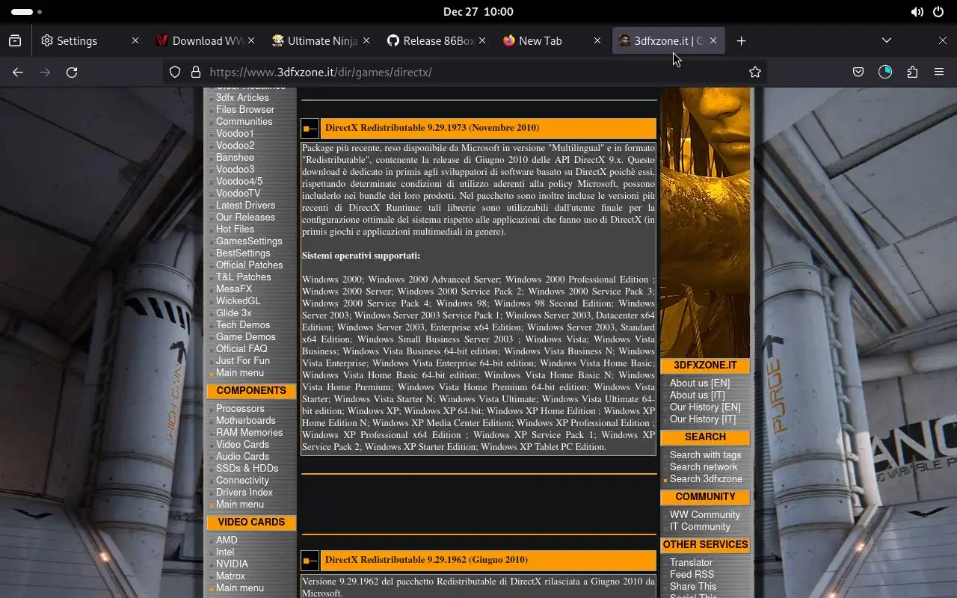Click the golden woman banner image
This screenshot has width=957, height=598.
(x=705, y=221)
